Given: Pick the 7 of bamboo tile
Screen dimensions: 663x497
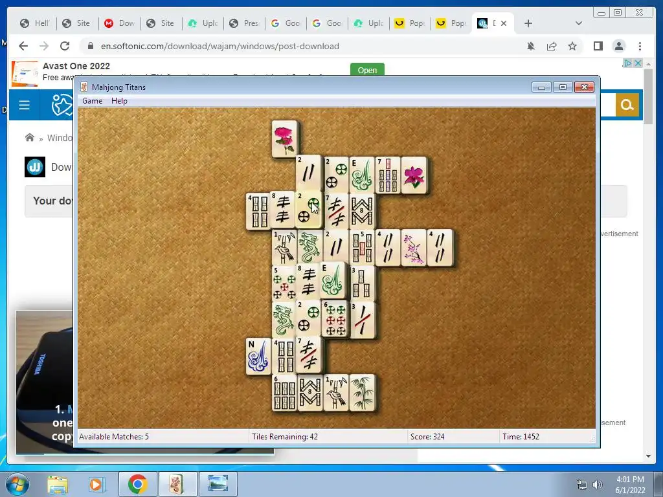Looking at the screenshot, I should pos(388,175).
